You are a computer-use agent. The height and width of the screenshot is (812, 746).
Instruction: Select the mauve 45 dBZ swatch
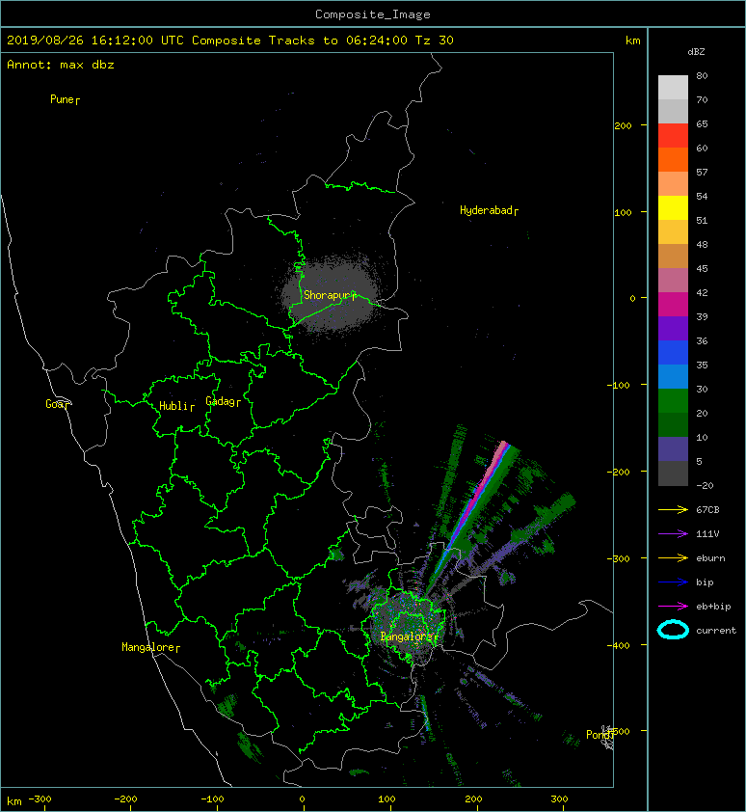[673, 280]
